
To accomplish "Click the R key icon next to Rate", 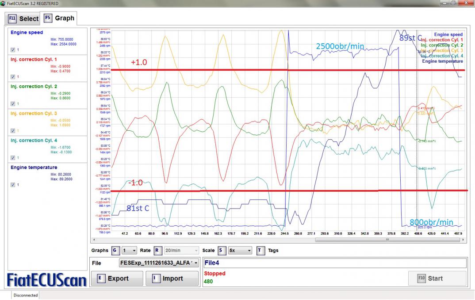I will point(157,250).
